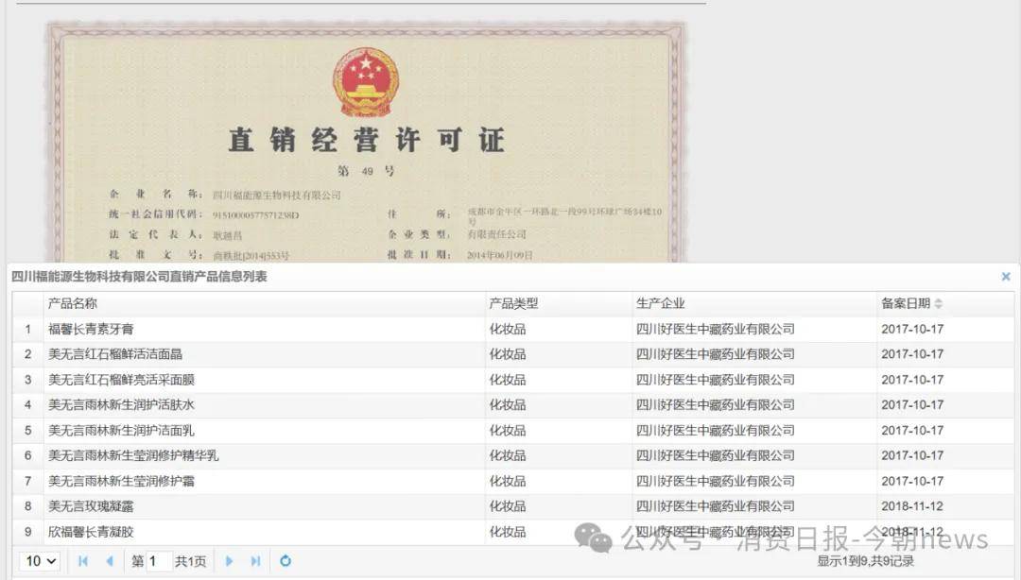Go to next page arrow
The height and width of the screenshot is (580, 1021).
coord(229,560)
